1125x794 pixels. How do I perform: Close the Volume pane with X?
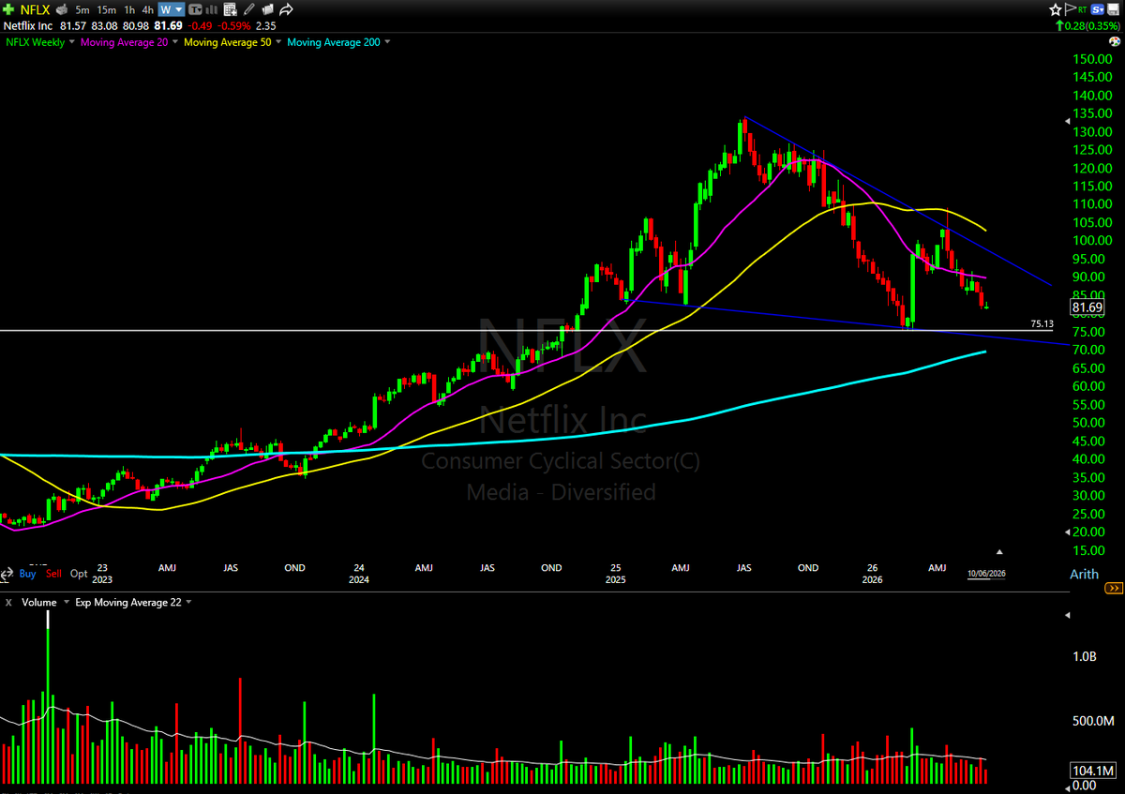point(8,602)
